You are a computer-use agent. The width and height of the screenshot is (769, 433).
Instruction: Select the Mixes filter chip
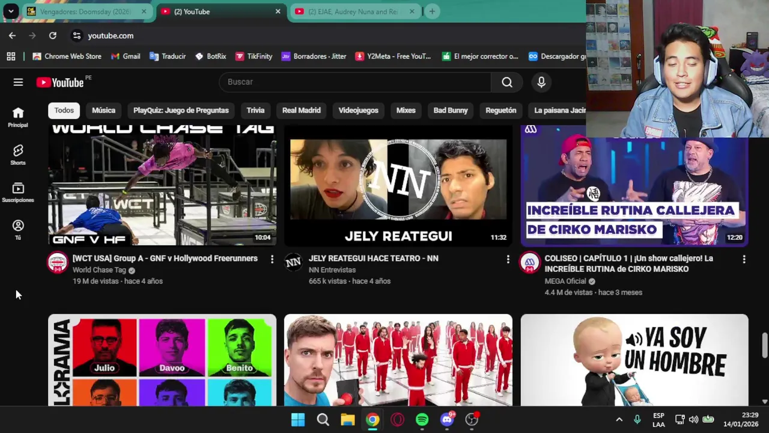(x=406, y=110)
